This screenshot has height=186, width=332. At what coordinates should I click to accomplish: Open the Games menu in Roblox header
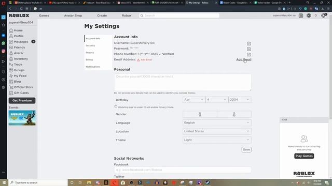[44, 16]
